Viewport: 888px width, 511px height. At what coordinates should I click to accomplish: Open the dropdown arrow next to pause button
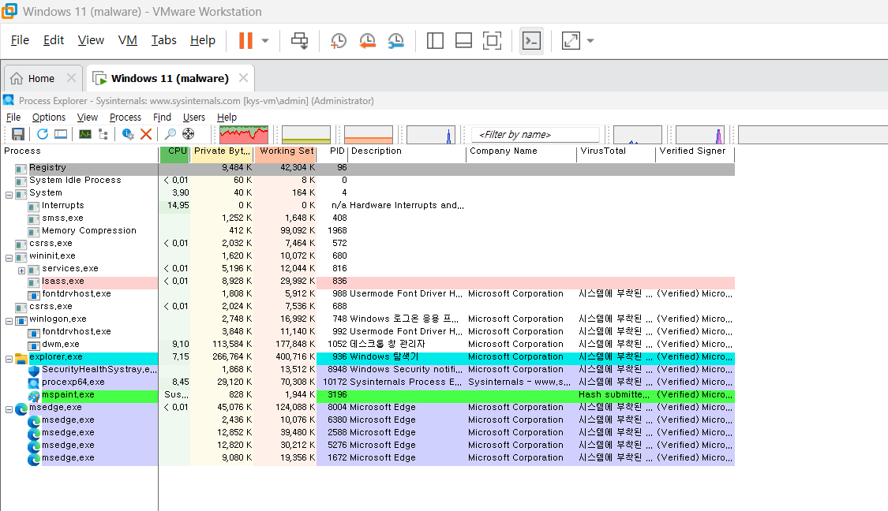pos(265,41)
